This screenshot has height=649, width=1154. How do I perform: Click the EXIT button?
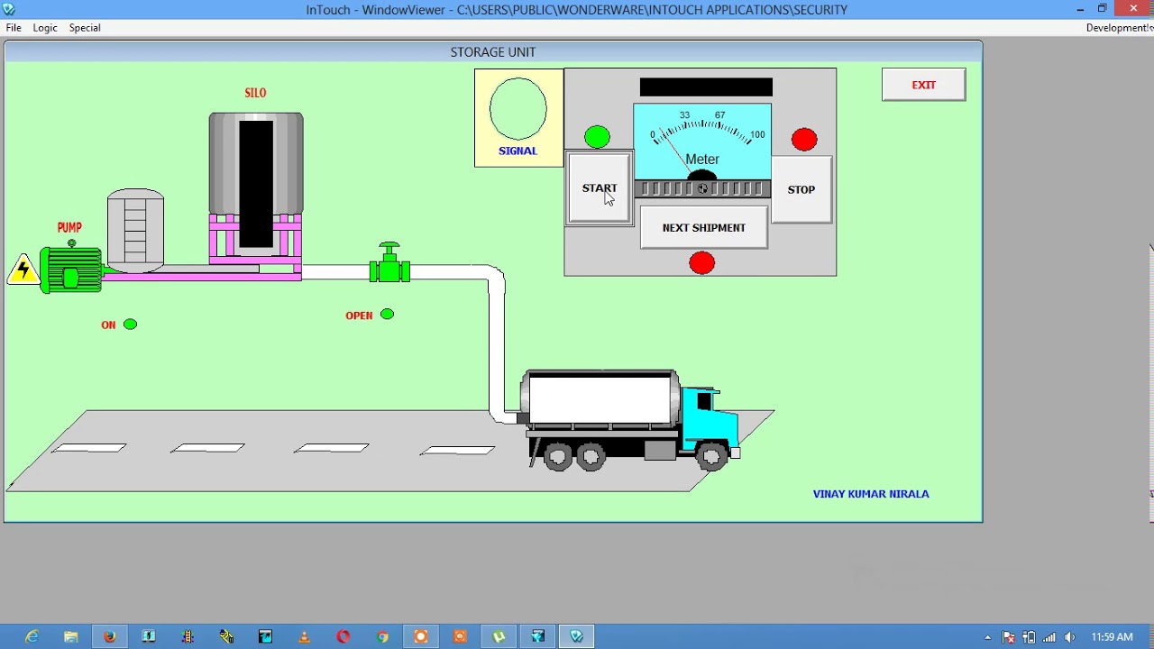(923, 85)
